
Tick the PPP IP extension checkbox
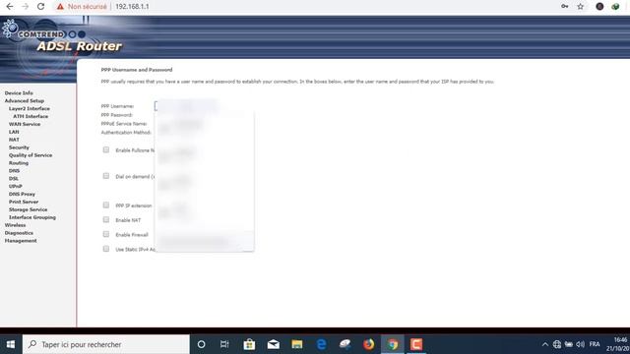106,206
